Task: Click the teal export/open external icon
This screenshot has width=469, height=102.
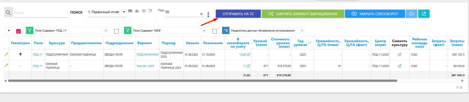Action: tap(424, 14)
